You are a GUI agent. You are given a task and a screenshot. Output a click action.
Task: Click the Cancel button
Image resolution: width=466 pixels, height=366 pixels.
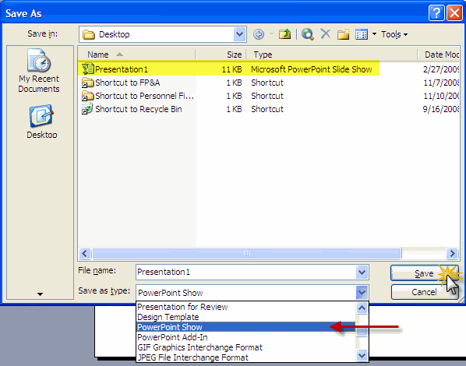(x=424, y=292)
